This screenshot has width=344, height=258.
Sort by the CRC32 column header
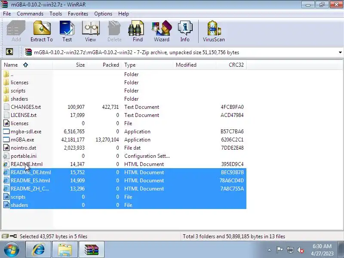(231, 65)
